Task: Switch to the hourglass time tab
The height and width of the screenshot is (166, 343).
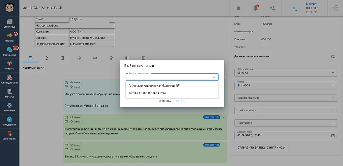Action: click(63, 58)
